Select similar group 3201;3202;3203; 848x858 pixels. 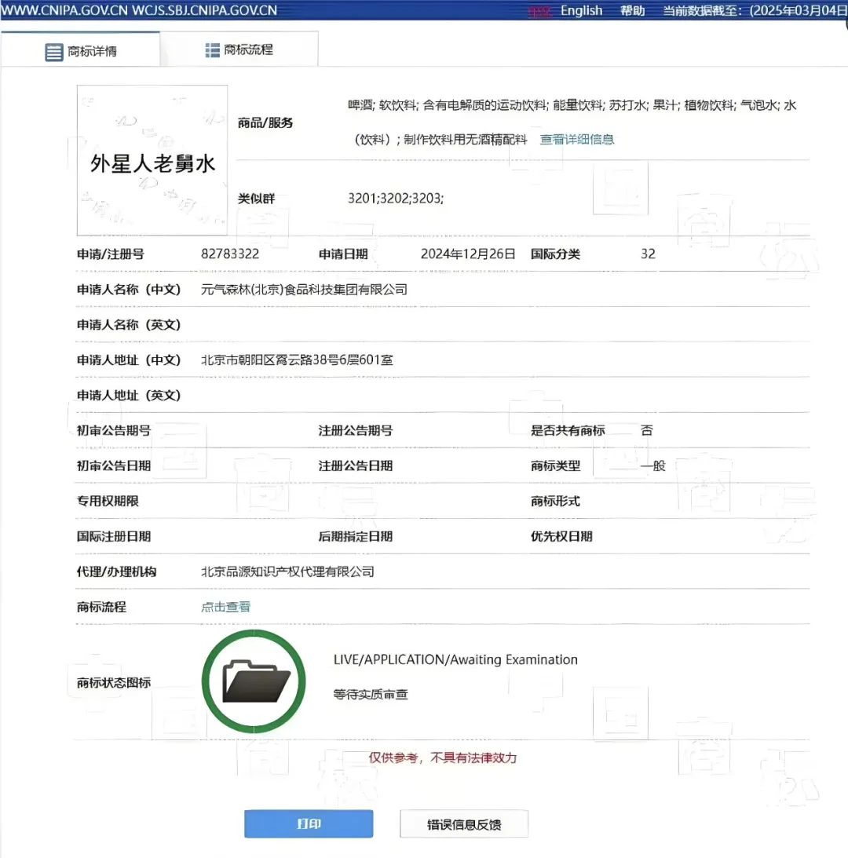(x=396, y=198)
